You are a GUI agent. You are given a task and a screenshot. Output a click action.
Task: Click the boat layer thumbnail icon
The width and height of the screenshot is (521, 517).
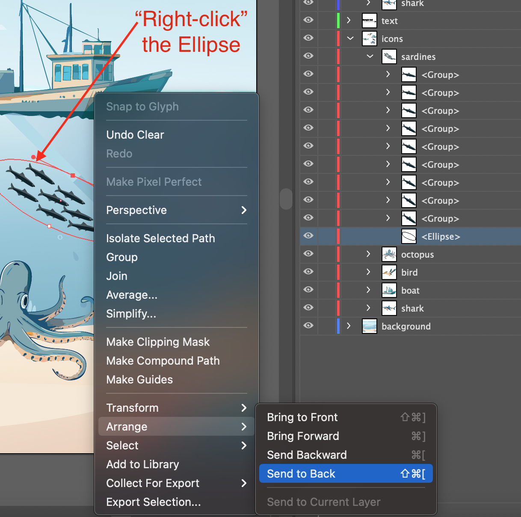pos(389,290)
